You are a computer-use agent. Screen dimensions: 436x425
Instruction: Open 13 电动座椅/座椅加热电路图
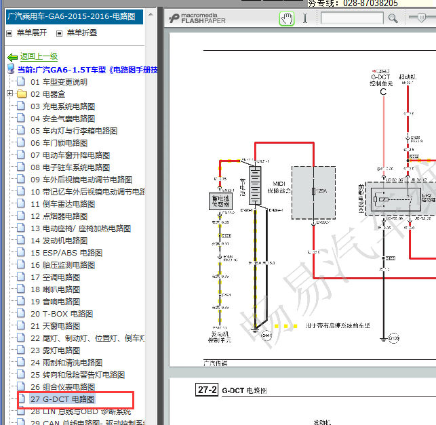click(81, 228)
